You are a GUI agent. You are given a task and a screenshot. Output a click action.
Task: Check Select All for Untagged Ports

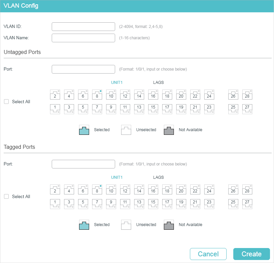[6, 102]
